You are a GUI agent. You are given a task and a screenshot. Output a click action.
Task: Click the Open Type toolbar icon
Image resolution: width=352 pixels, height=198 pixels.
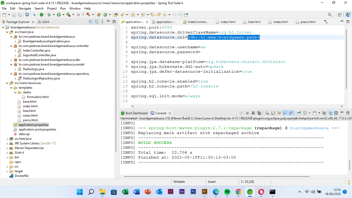[x=99, y=15]
